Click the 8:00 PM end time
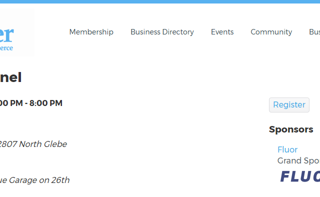 pyautogui.click(x=46, y=103)
